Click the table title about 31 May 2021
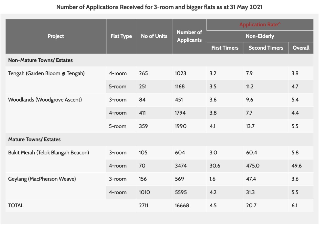 (159, 7)
